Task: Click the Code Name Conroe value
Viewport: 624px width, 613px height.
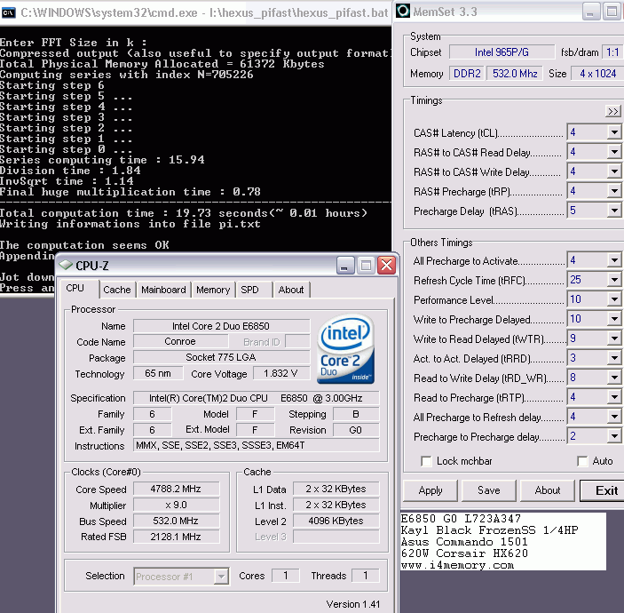Action: tap(180, 341)
